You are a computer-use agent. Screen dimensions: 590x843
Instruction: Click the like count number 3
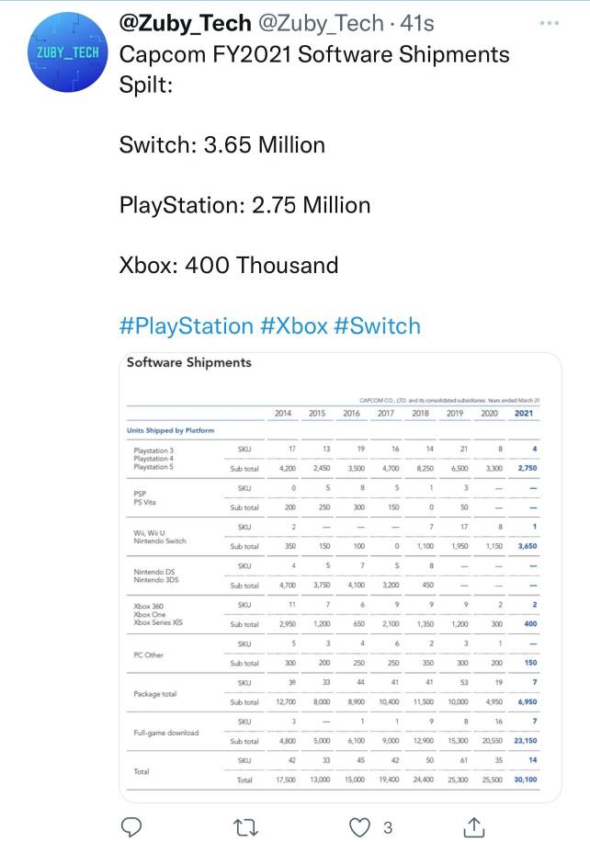(388, 827)
